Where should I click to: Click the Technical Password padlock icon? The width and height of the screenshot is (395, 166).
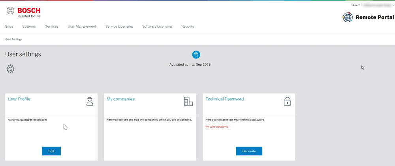[x=287, y=101]
